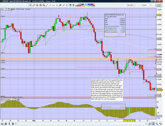Pick the brown color swatch

pos(80,6)
